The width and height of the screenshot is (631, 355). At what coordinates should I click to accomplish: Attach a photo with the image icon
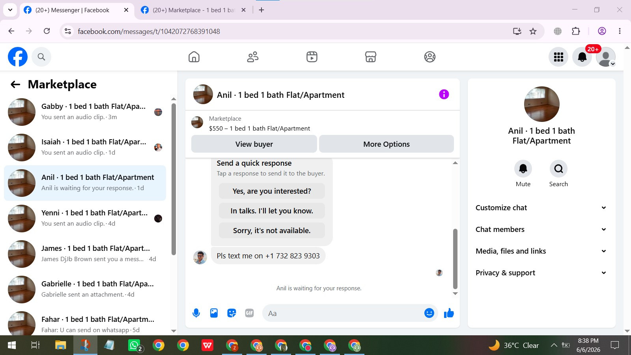click(x=214, y=313)
